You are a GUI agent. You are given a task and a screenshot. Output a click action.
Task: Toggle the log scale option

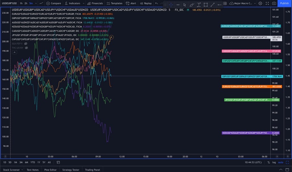(274, 162)
